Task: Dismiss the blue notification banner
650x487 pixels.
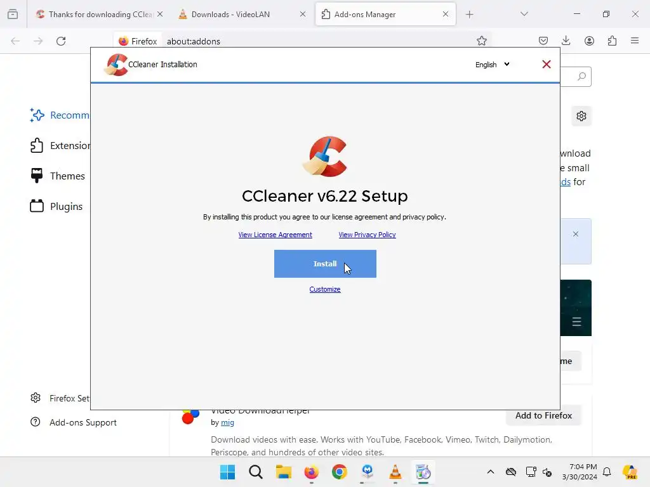Action: [x=575, y=234]
